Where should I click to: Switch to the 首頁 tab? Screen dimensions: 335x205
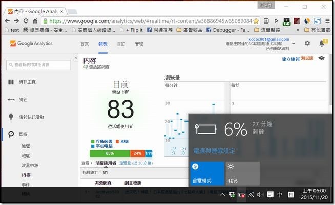tap(85, 44)
